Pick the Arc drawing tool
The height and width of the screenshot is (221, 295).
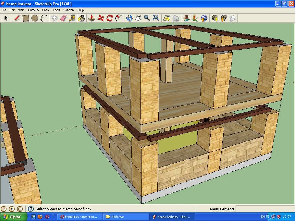point(44,18)
